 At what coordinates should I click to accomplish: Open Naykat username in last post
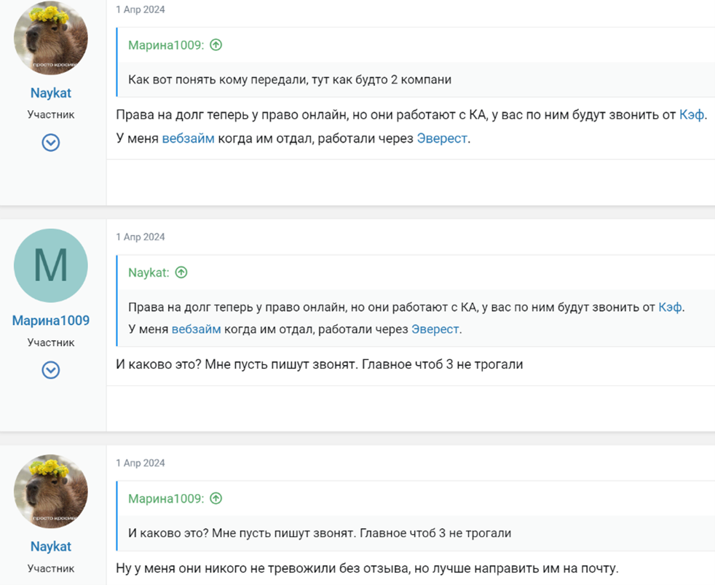[x=51, y=546]
